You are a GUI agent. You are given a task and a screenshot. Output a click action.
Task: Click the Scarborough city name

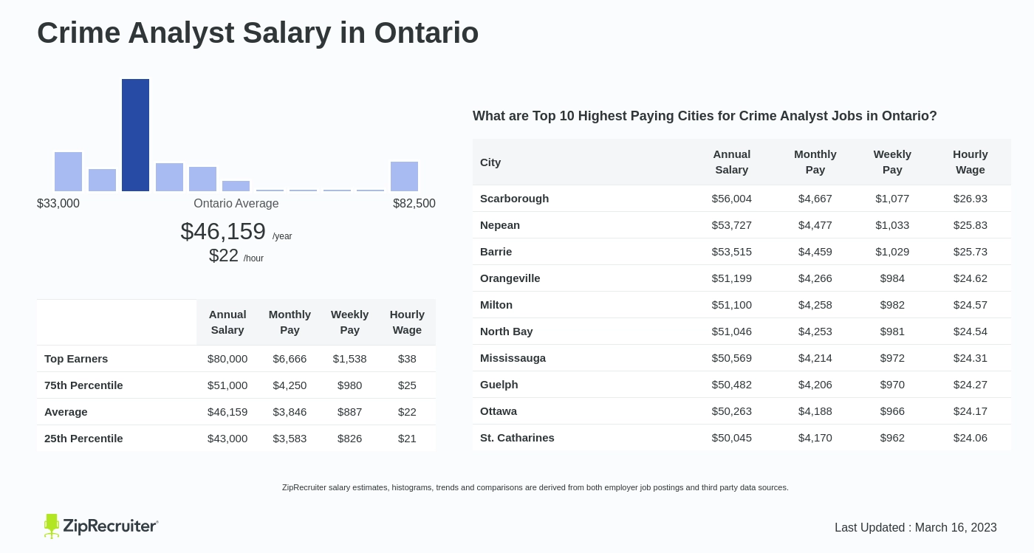pos(514,198)
